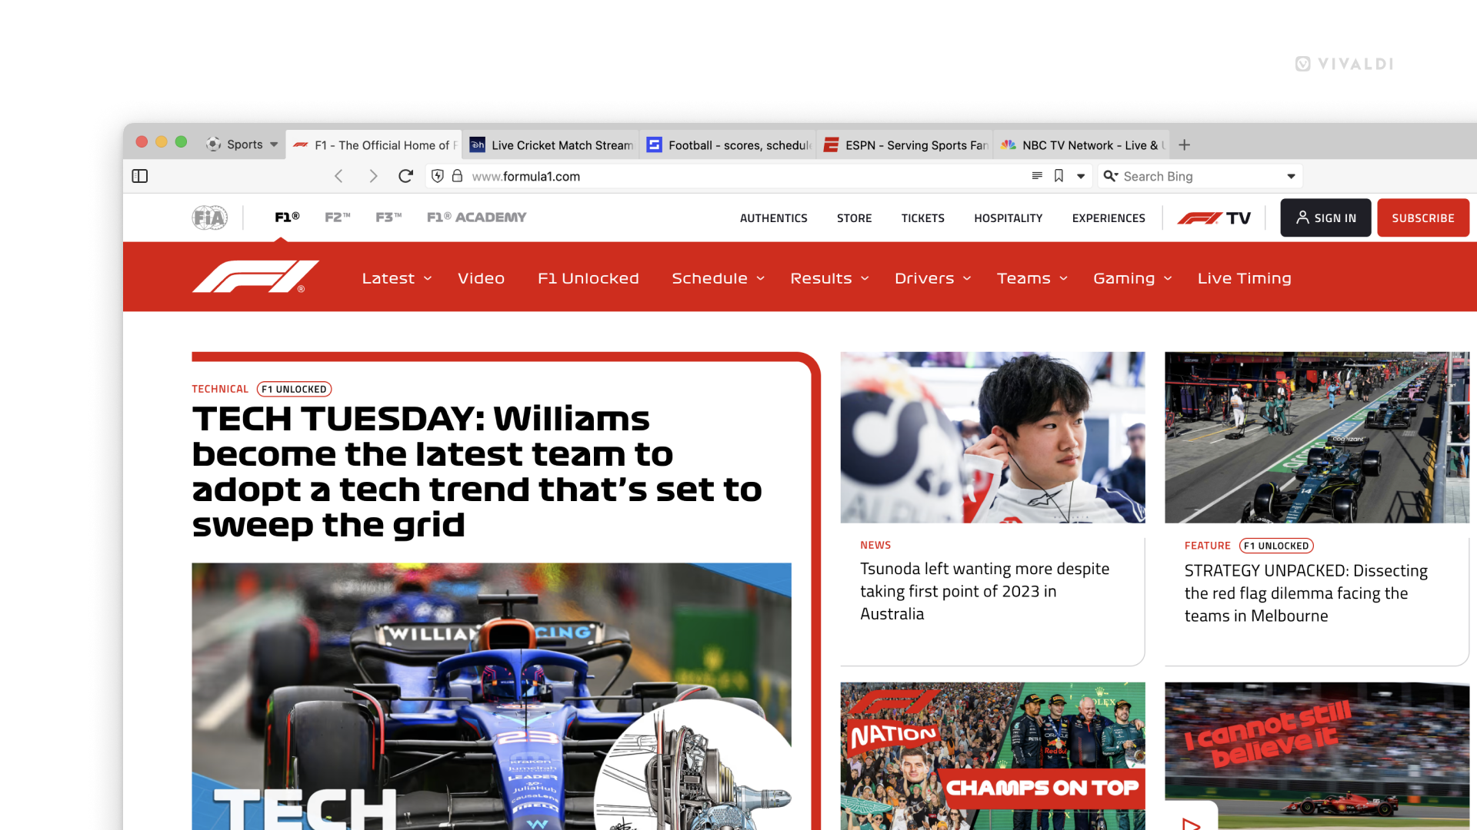Open a new browser tab
The height and width of the screenshot is (830, 1477).
click(1185, 144)
